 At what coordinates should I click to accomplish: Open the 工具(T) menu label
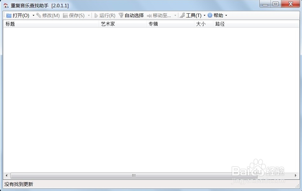[194, 15]
